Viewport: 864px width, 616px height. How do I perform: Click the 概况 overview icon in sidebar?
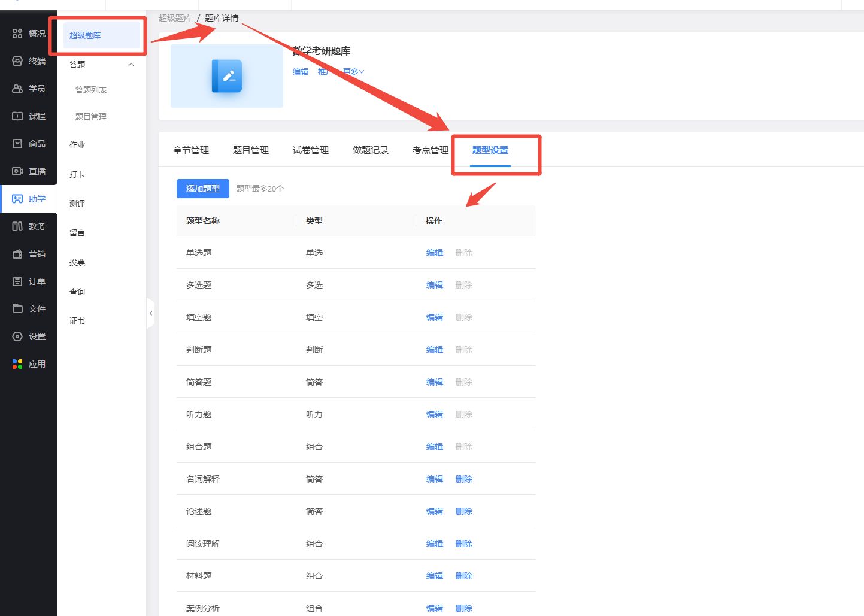click(x=17, y=34)
